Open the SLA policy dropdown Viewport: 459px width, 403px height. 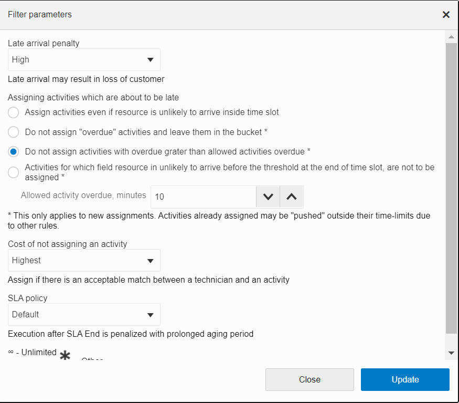point(84,315)
